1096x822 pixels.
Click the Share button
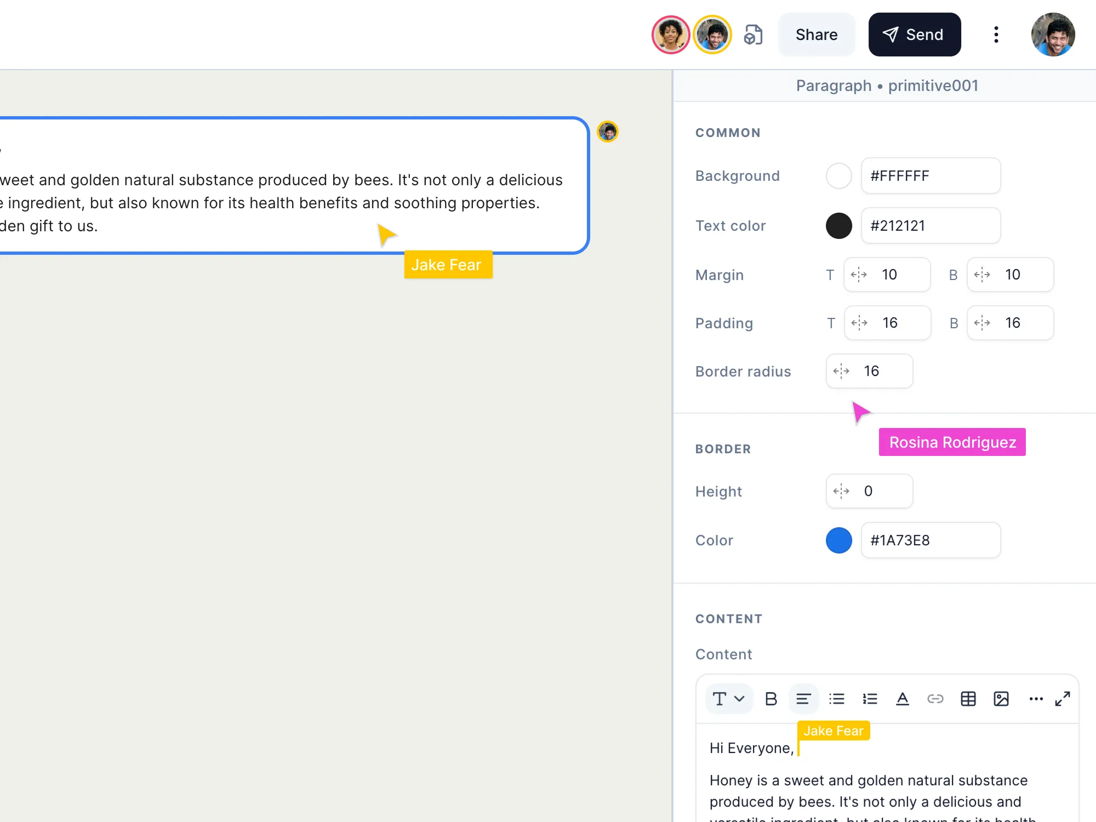tap(816, 35)
